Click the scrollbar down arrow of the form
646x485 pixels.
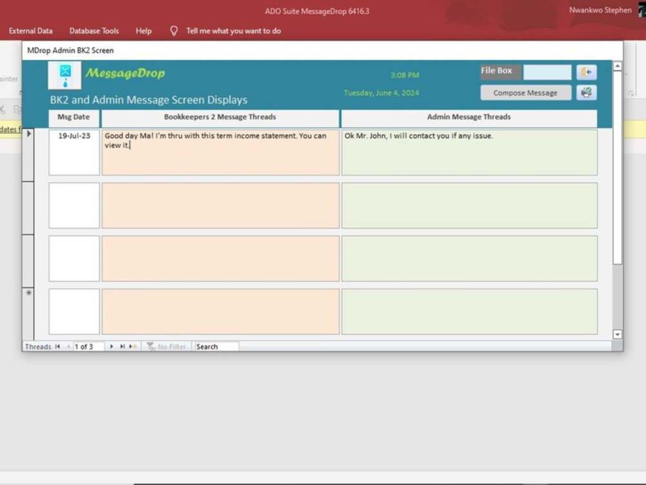pos(617,335)
